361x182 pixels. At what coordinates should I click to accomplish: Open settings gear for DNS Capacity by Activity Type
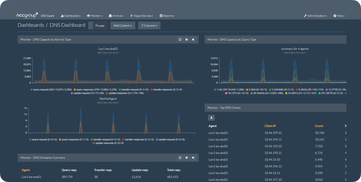pyautogui.click(x=187, y=39)
